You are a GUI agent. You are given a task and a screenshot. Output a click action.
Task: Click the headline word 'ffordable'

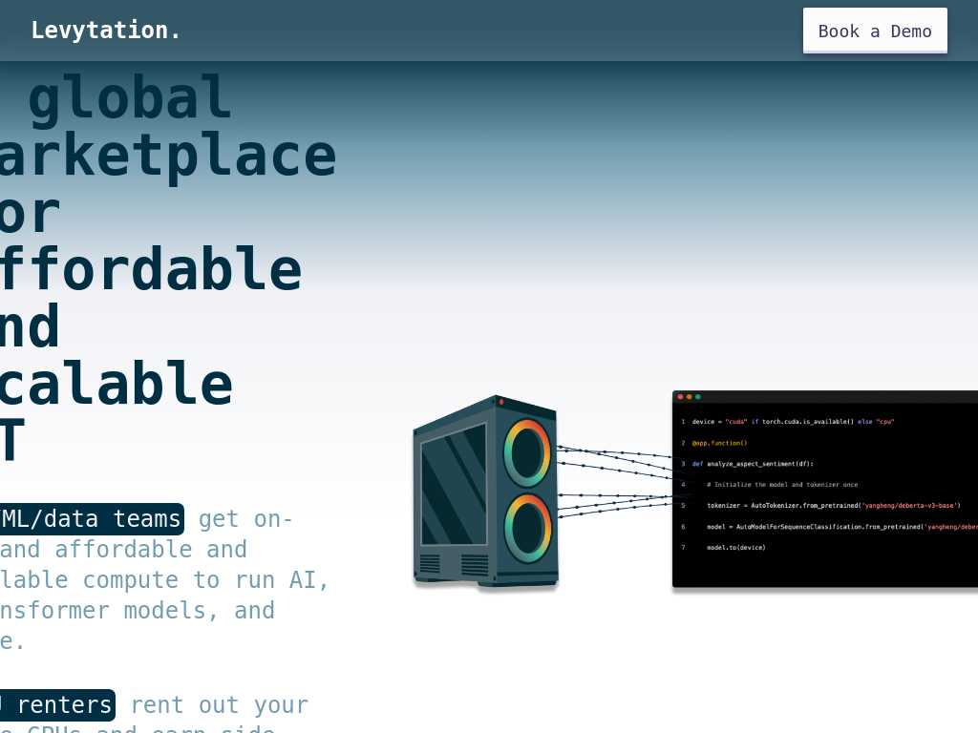151,268
